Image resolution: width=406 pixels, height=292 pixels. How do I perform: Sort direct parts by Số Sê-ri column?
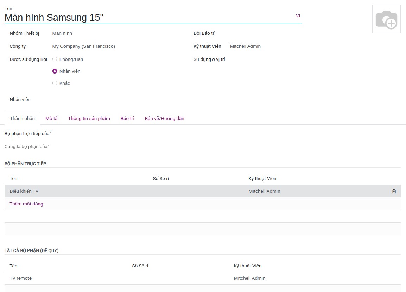point(161,179)
